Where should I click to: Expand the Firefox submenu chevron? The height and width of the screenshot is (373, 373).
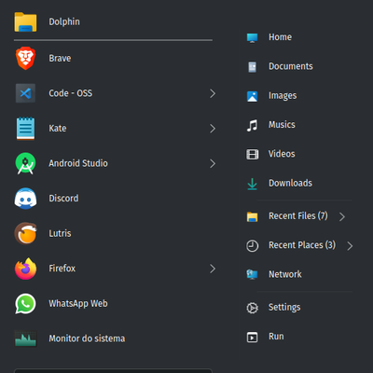click(x=213, y=269)
